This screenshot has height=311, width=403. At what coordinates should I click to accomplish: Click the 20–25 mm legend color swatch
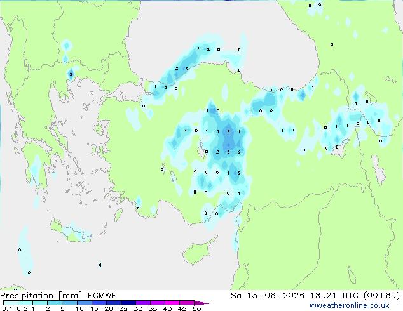pos(114,303)
